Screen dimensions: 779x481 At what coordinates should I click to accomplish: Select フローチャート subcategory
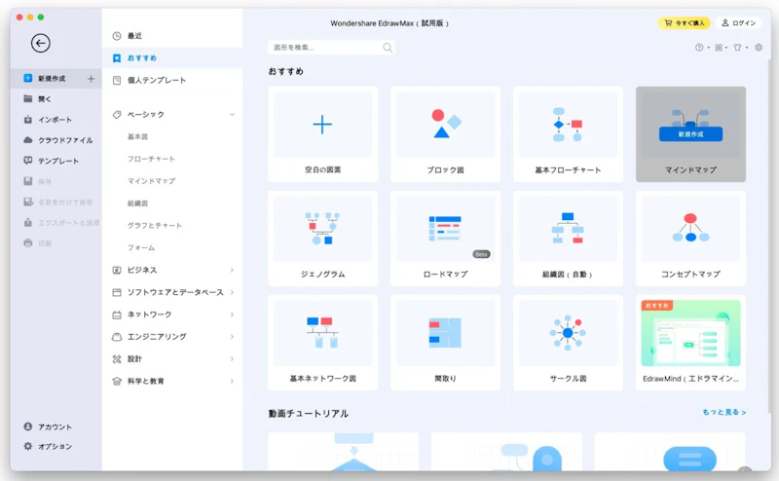(151, 159)
